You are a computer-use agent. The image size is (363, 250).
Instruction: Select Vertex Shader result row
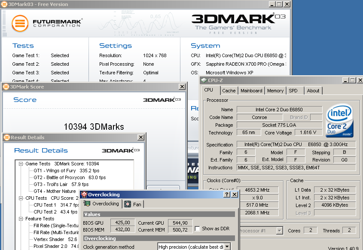pos(55,239)
